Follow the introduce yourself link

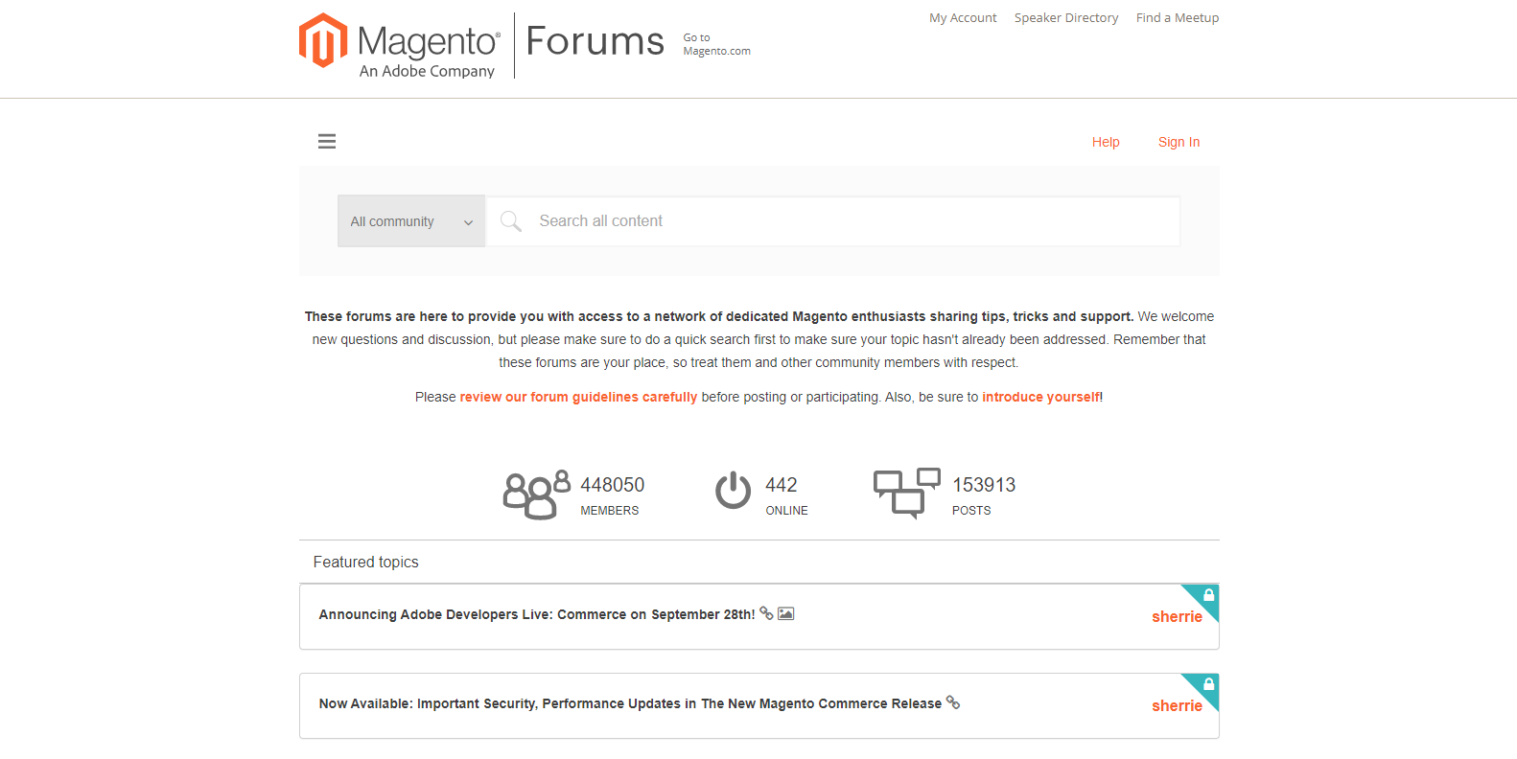(1040, 397)
